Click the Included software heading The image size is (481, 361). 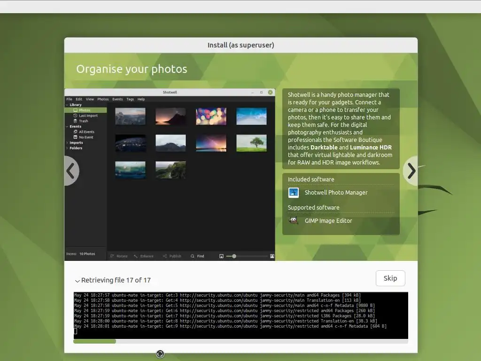(311, 179)
